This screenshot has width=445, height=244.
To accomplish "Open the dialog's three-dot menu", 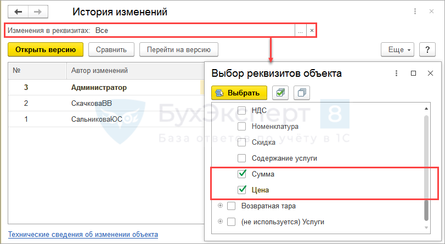I will 396,73.
